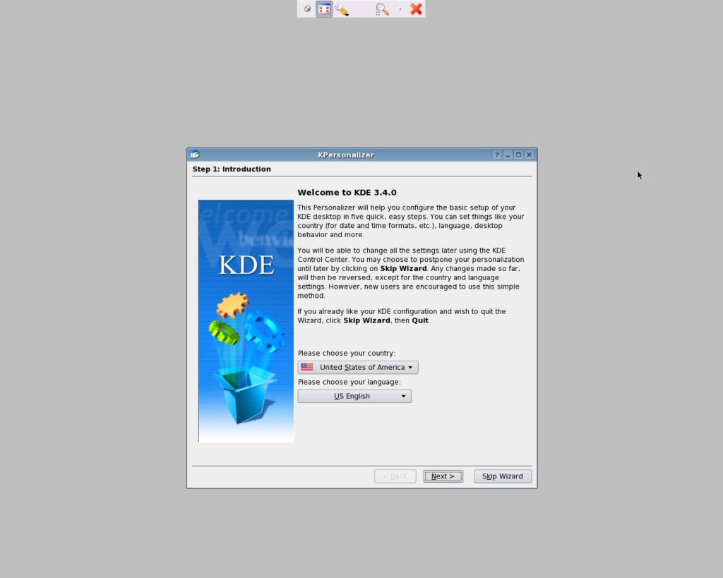This screenshot has height=578, width=723.
Task: Click the 'Please choose your language:' label
Action: pyautogui.click(x=349, y=382)
